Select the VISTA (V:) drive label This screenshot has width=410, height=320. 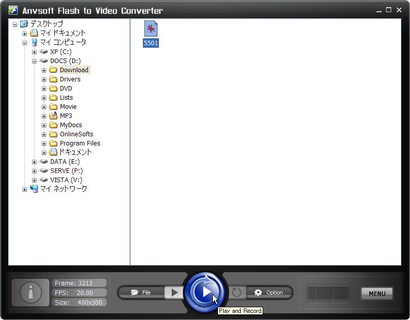66,180
